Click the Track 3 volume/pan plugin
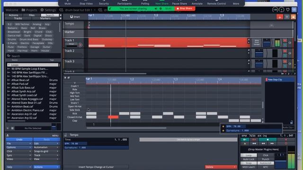This screenshot has height=170, width=303. tap(259, 64)
